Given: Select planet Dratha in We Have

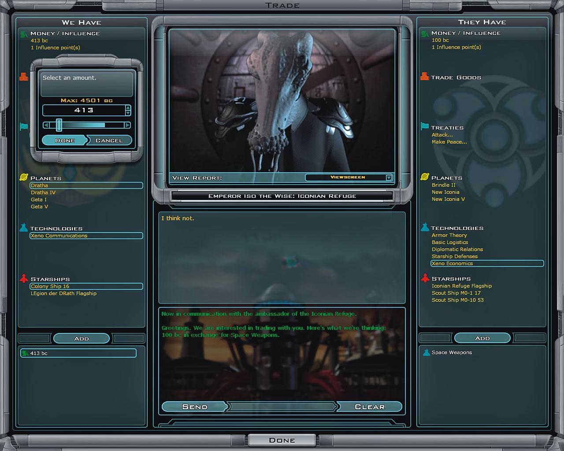Looking at the screenshot, I should (86, 185).
